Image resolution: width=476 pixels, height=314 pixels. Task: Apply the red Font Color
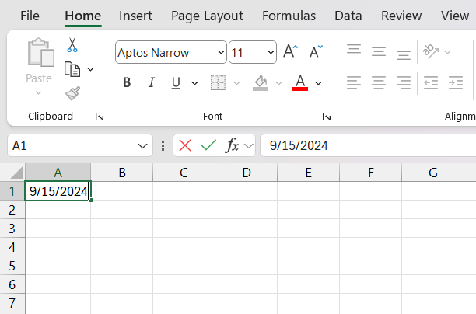300,83
